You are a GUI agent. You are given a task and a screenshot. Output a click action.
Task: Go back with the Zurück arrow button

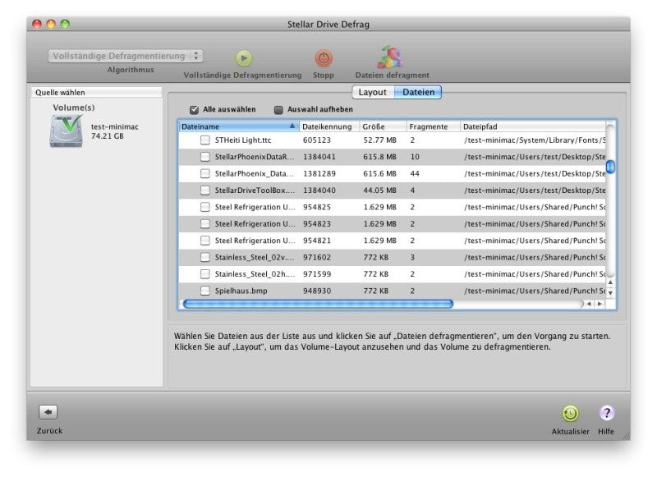48,412
